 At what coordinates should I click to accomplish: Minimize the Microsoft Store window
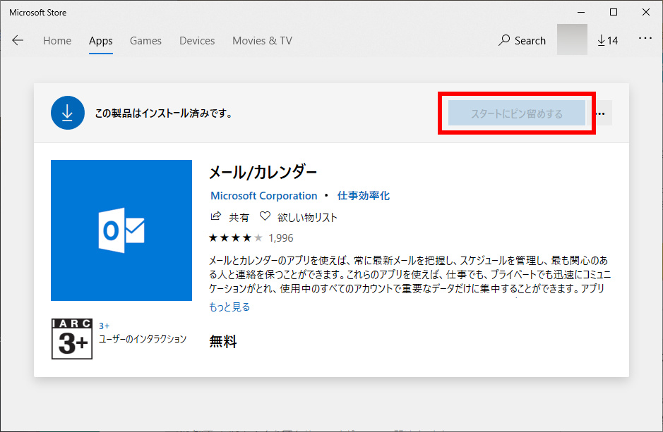(x=581, y=12)
